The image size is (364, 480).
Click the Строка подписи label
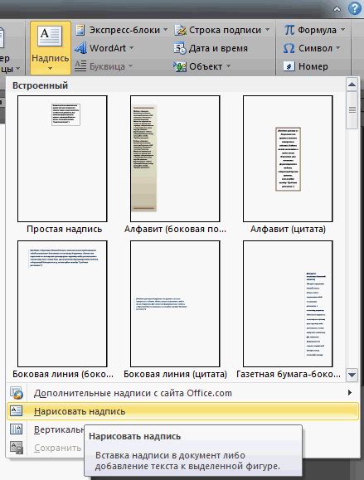tap(225, 30)
